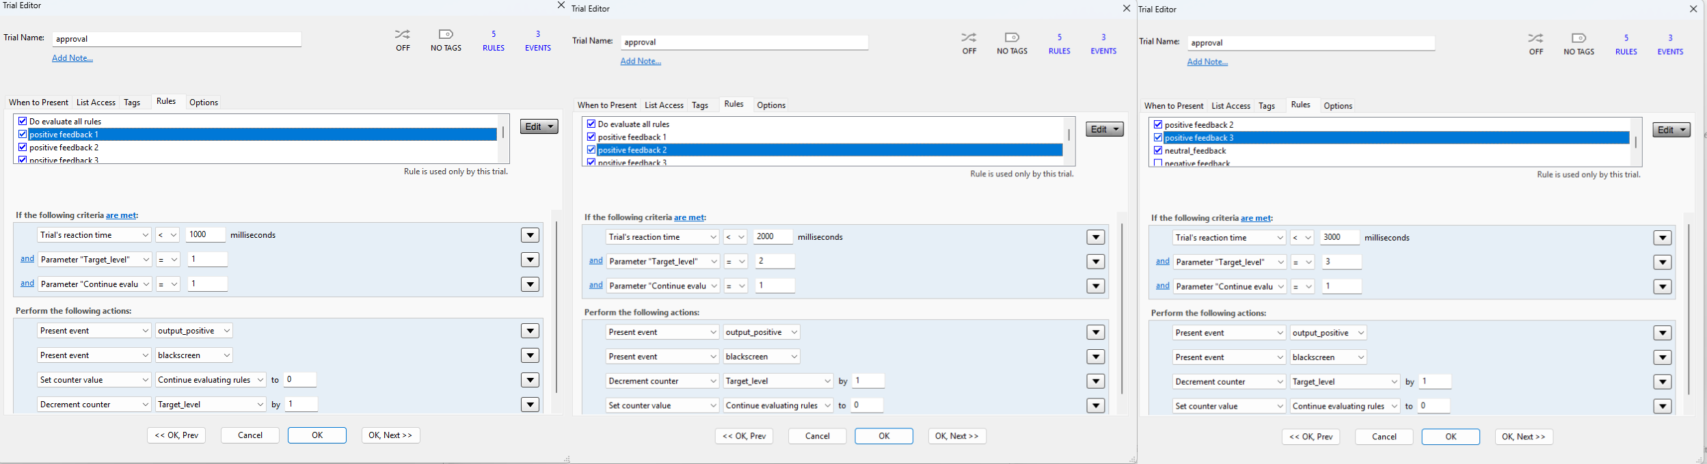Switch to 'When to Present' tab in left window

point(38,103)
